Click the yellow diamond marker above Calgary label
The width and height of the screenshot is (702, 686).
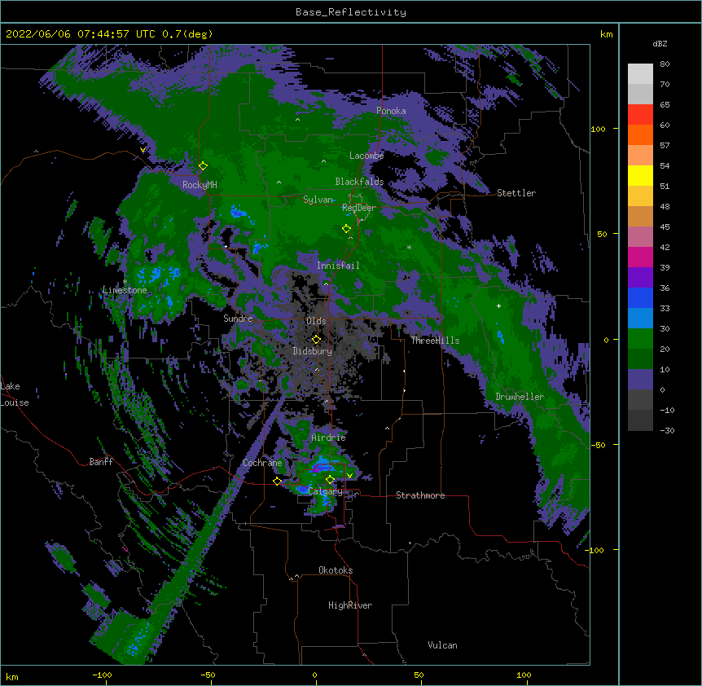click(330, 480)
